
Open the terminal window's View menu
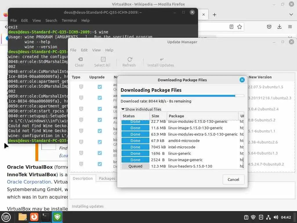(37, 21)
